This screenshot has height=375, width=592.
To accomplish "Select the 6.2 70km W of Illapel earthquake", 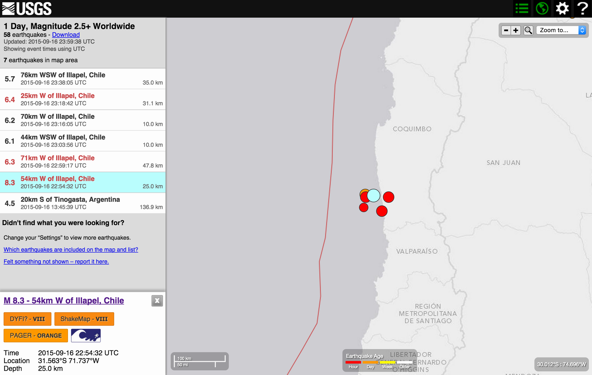I will click(x=83, y=120).
